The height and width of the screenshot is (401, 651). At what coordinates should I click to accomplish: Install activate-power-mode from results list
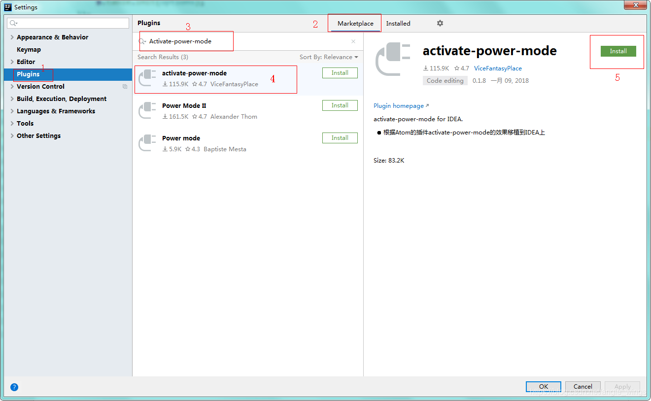[x=340, y=73]
